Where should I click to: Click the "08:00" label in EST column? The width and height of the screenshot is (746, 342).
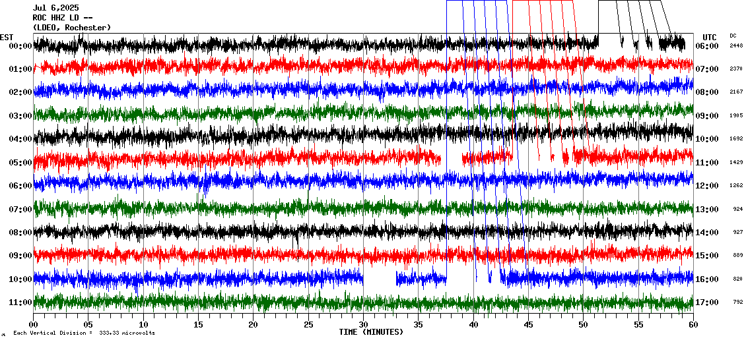click(20, 233)
